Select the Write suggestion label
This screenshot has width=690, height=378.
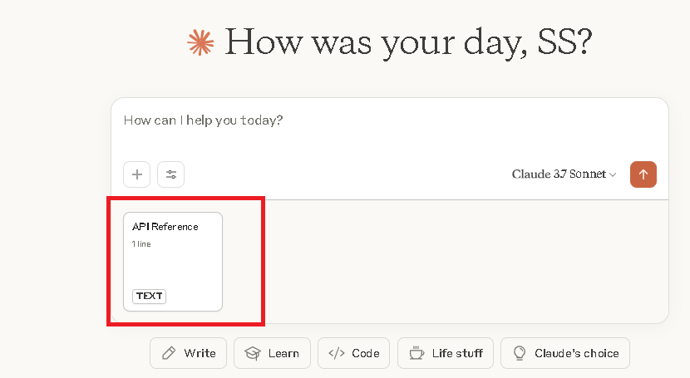[200, 353]
